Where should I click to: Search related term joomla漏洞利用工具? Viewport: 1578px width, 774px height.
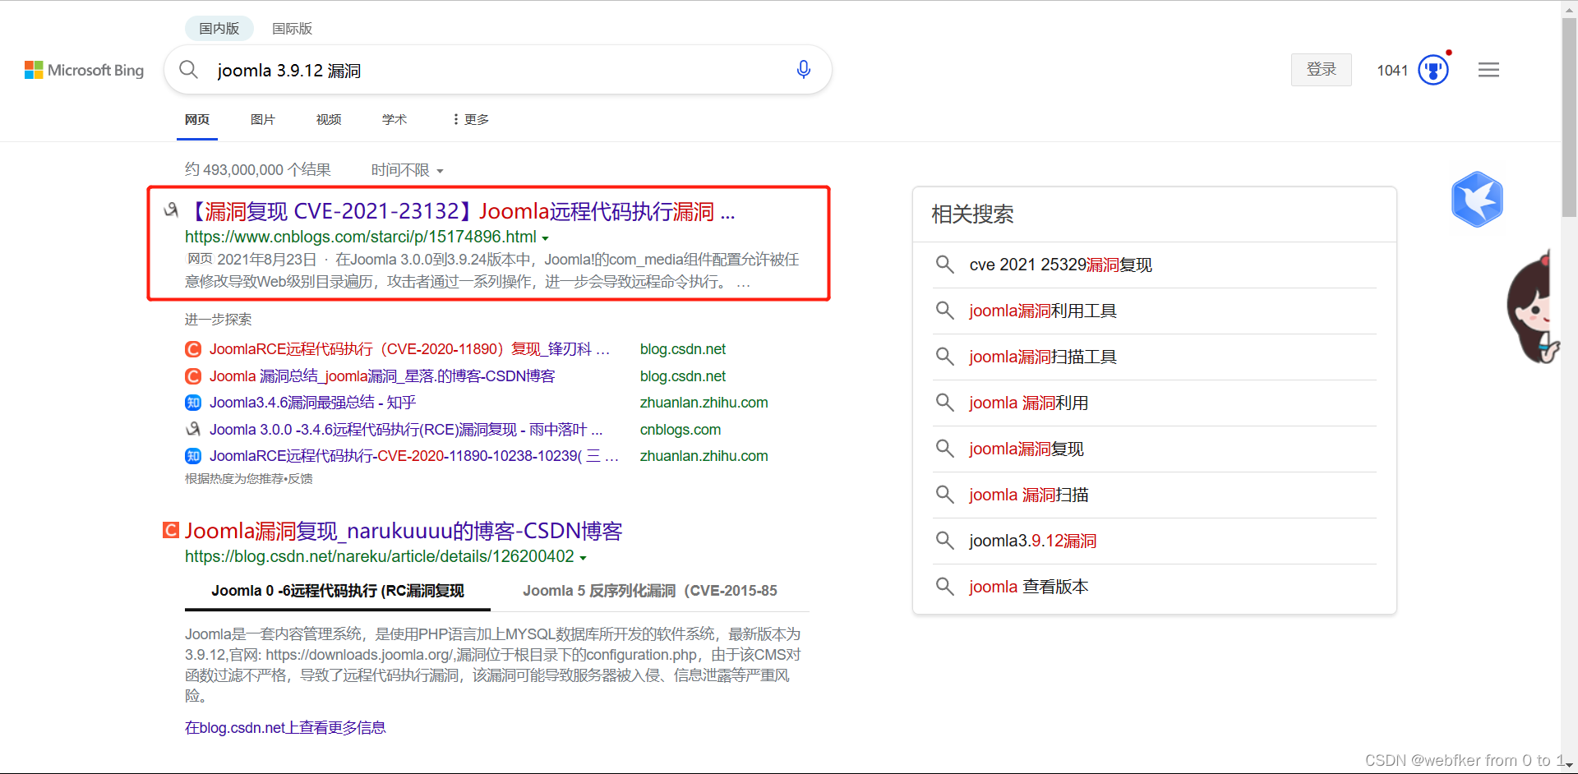(1042, 311)
